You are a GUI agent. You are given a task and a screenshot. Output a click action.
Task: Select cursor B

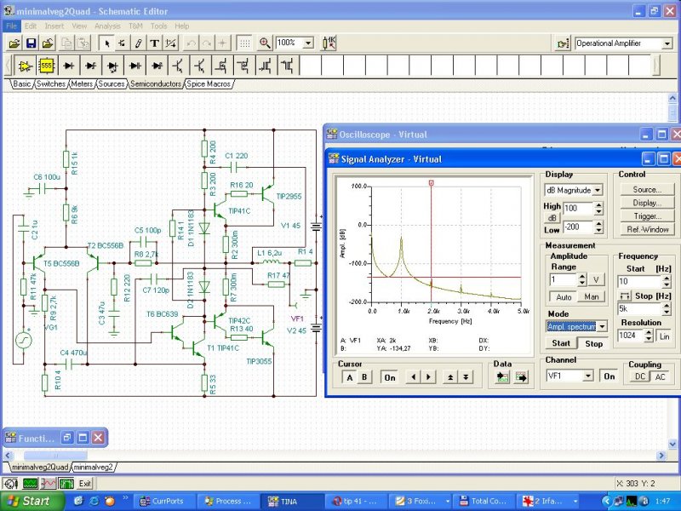(x=364, y=377)
